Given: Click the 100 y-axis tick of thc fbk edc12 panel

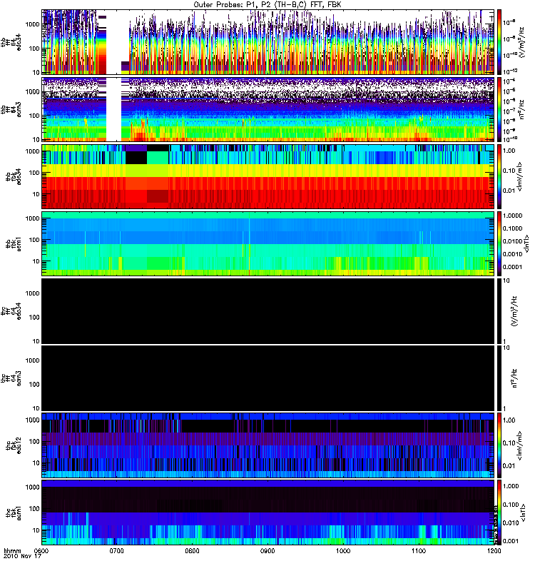Looking at the screenshot, I should [x=34, y=442].
